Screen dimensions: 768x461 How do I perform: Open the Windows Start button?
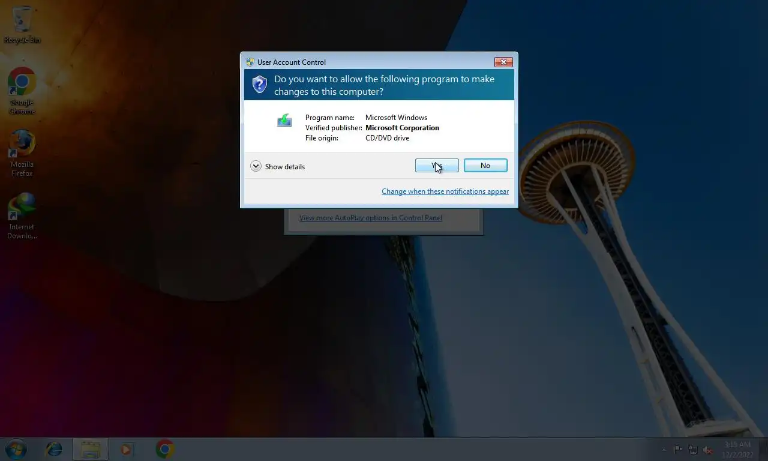coord(16,449)
